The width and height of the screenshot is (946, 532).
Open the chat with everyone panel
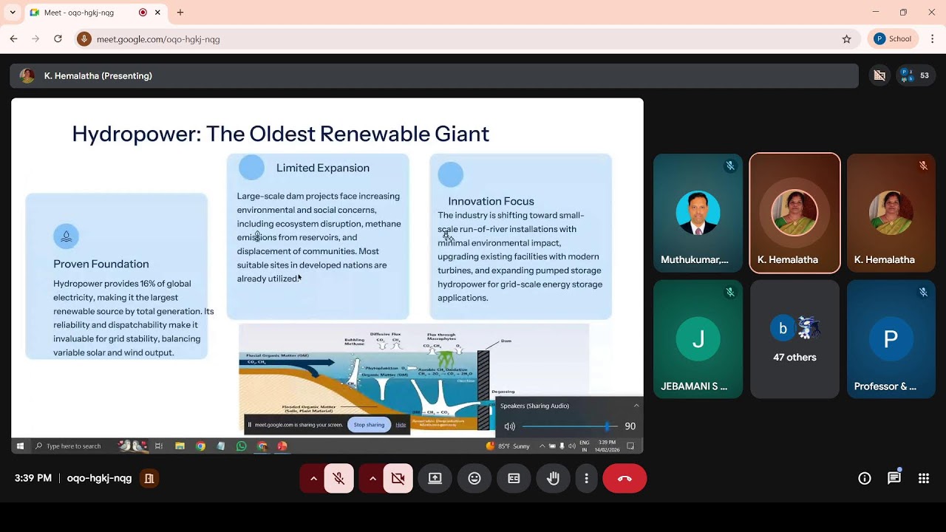(x=894, y=479)
